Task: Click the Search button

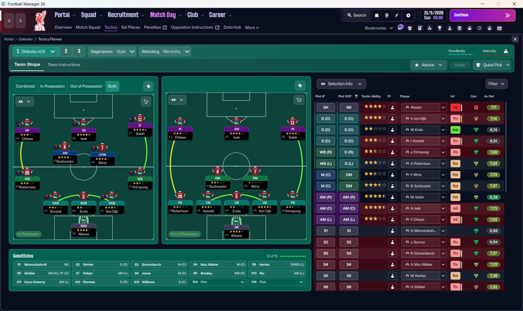Action: point(356,15)
